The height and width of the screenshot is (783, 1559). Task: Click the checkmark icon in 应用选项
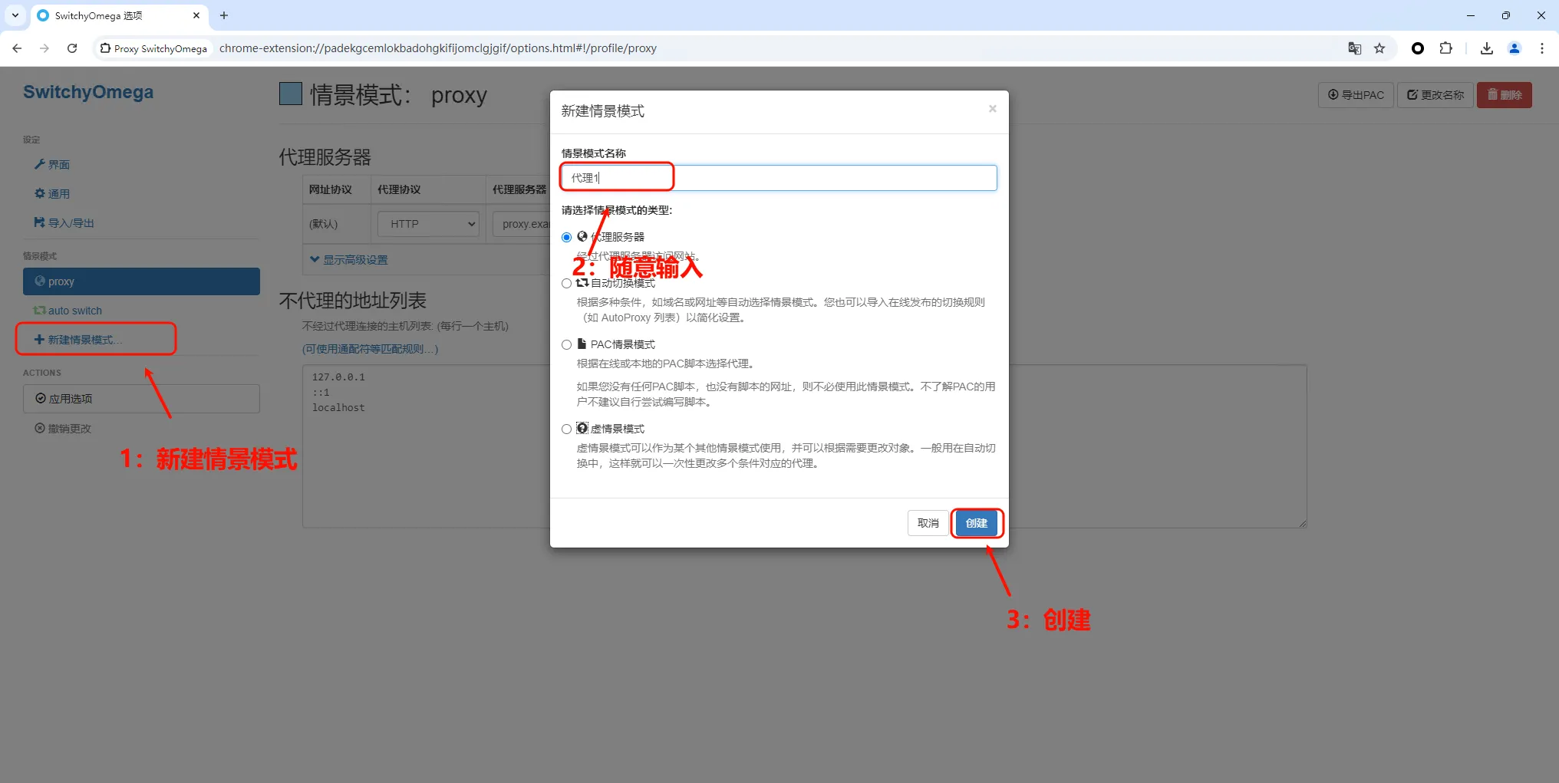pyautogui.click(x=41, y=398)
